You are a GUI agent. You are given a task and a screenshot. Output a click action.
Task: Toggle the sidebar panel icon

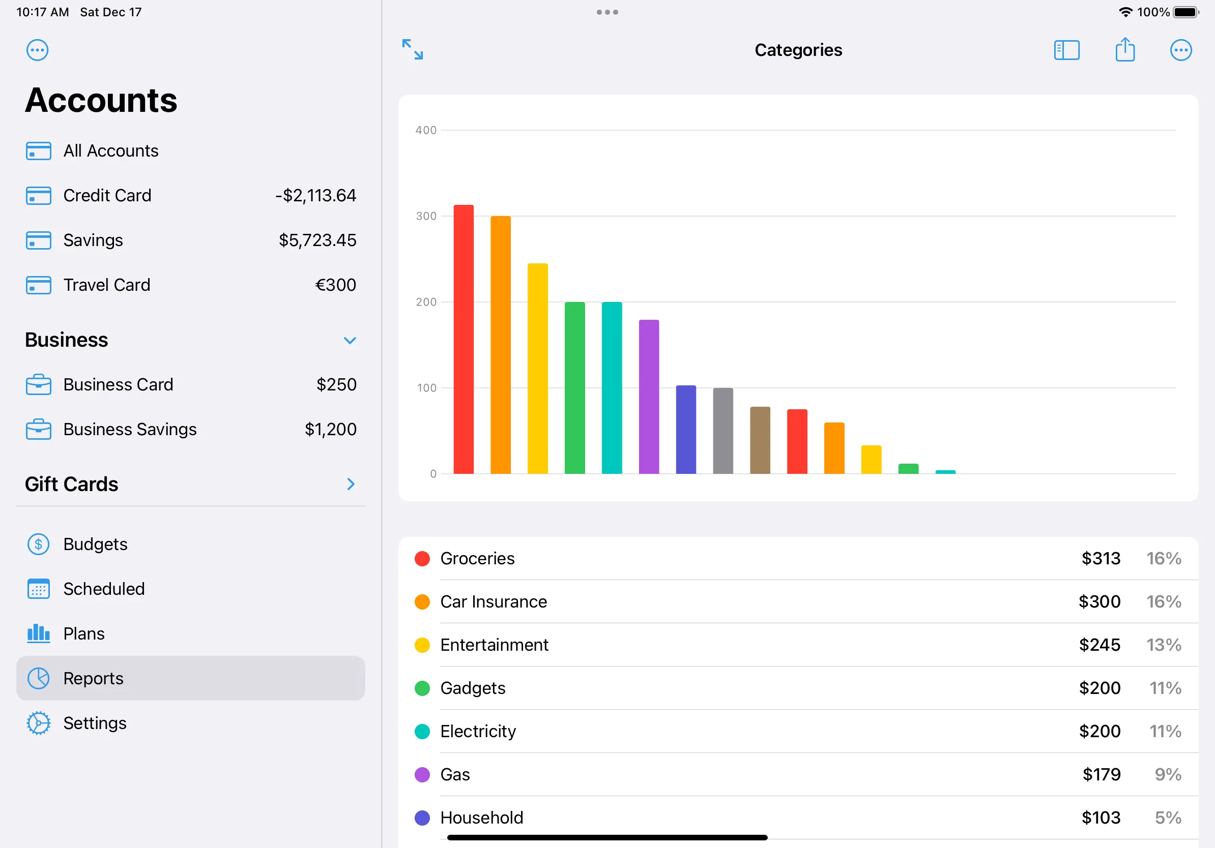point(1066,50)
